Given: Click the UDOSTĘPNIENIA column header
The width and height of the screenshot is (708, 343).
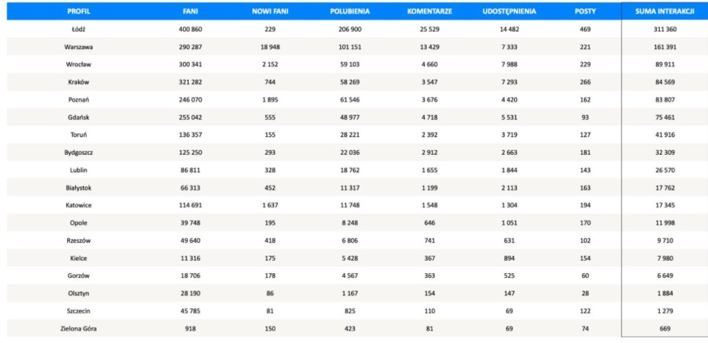Looking at the screenshot, I should pos(509,12).
